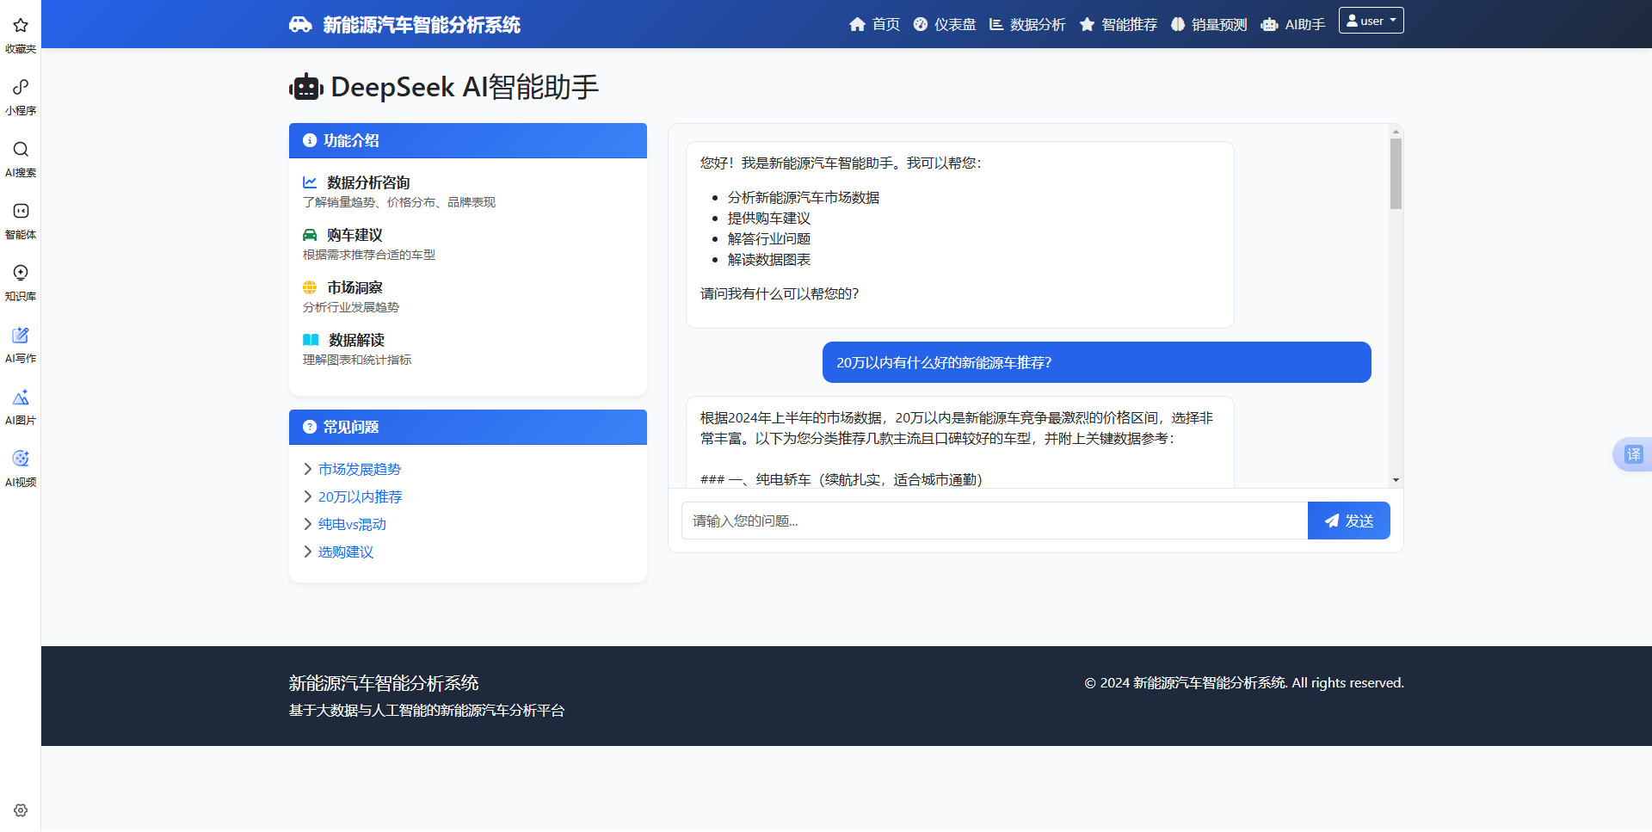Click the text 请问我有什么可以帮您的?

pyautogui.click(x=780, y=293)
